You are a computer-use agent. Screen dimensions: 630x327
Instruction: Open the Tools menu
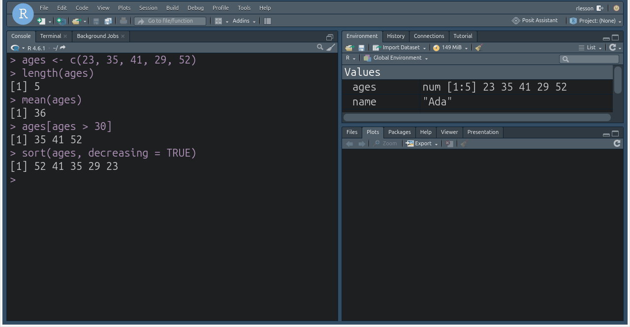(x=244, y=8)
